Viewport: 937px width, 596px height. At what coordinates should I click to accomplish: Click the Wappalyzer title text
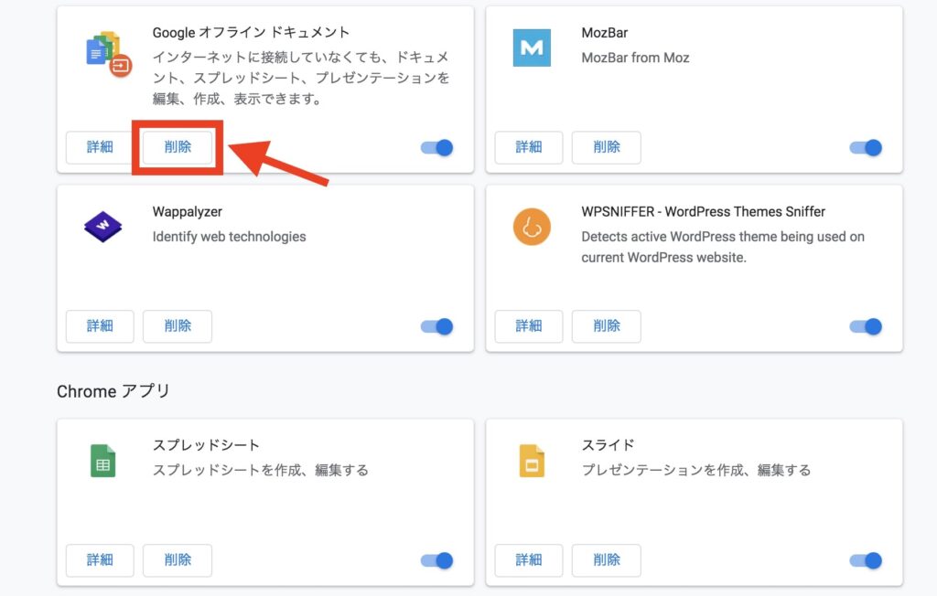pyautogui.click(x=187, y=212)
